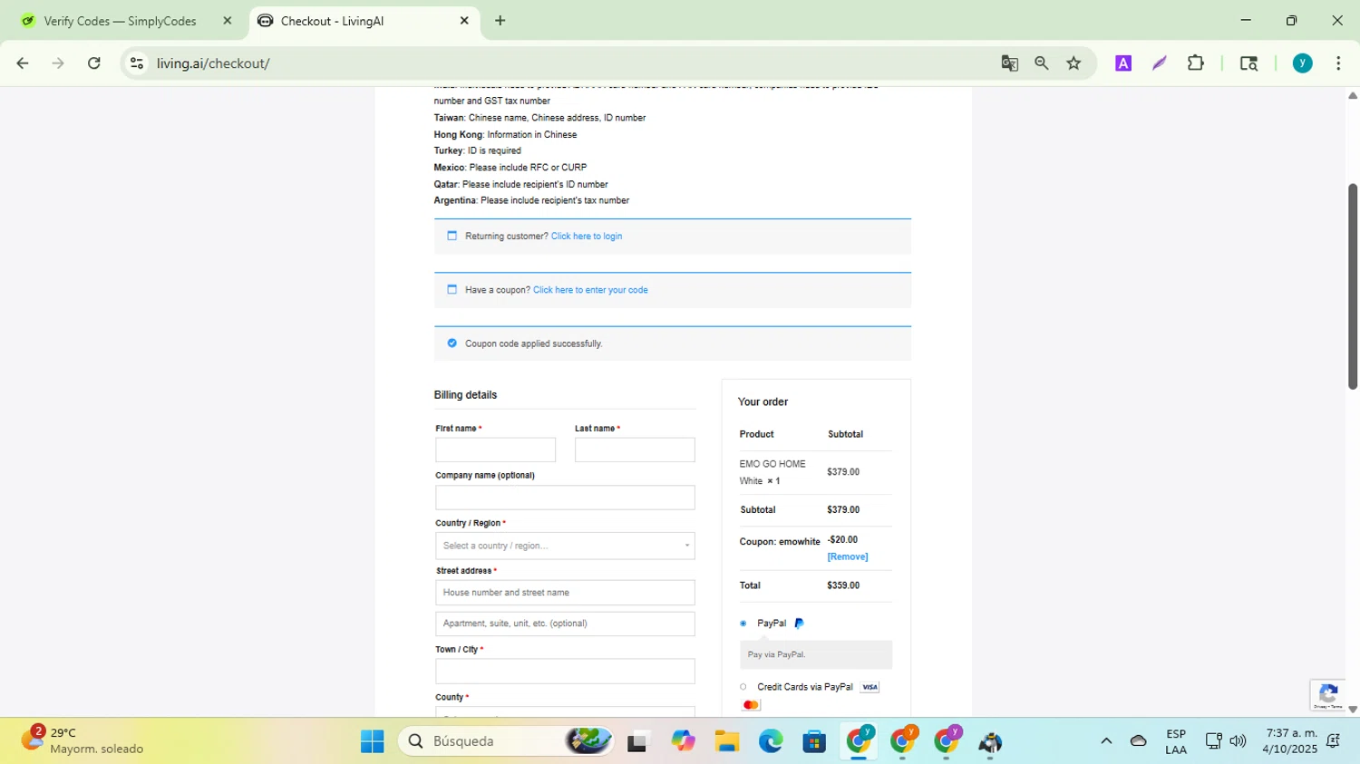Open the zoom magnifier icon
This screenshot has width=1360, height=764.
pyautogui.click(x=1042, y=63)
